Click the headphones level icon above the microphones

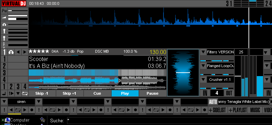(x=4, y=24)
